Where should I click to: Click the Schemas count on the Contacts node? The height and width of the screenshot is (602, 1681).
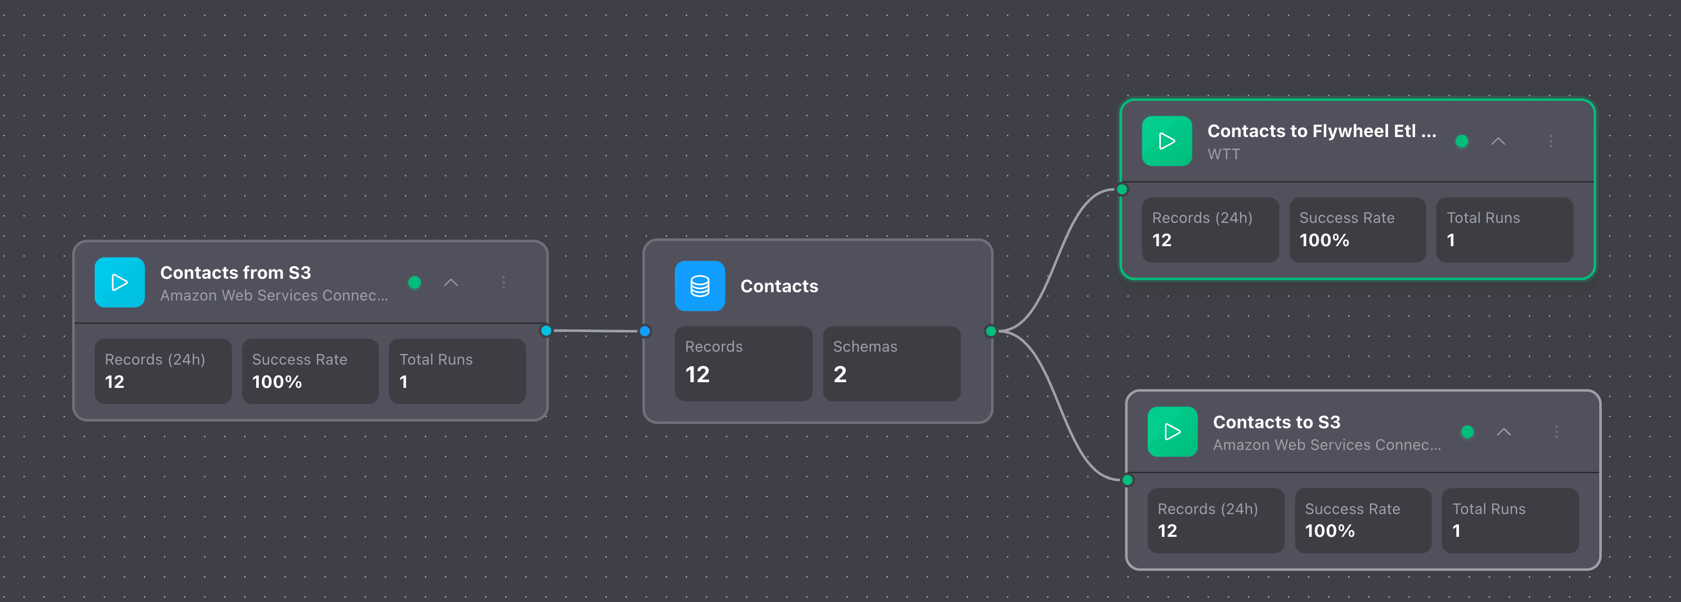[x=891, y=363]
